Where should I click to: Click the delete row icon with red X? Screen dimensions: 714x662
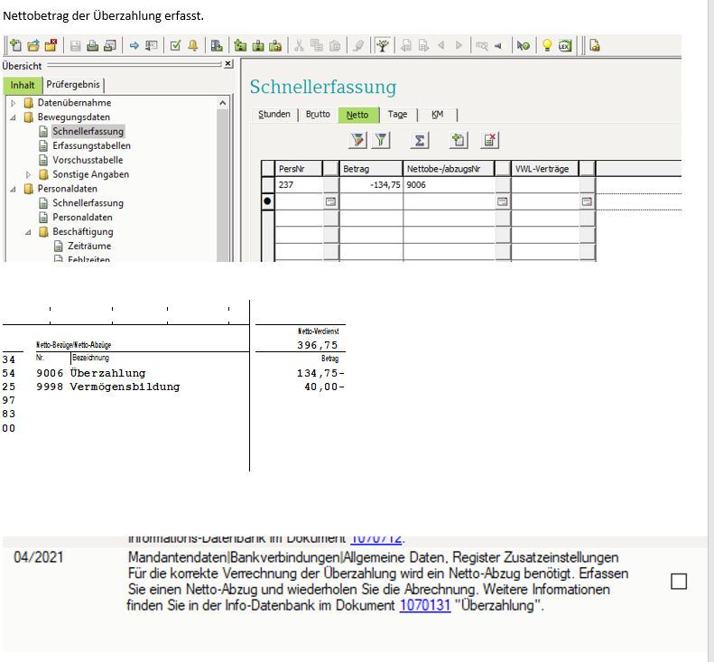tap(489, 140)
